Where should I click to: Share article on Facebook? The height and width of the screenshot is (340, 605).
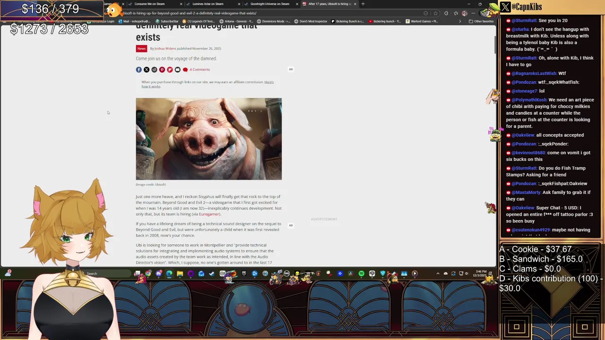pyautogui.click(x=138, y=69)
